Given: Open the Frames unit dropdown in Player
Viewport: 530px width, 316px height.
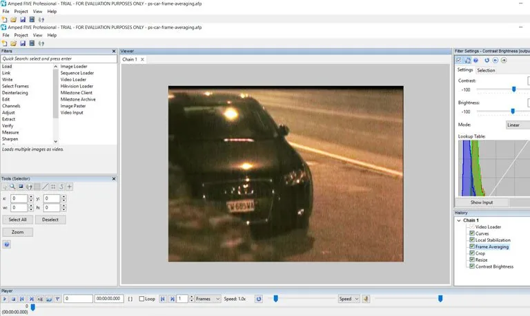Looking at the screenshot, I should tap(208, 299).
